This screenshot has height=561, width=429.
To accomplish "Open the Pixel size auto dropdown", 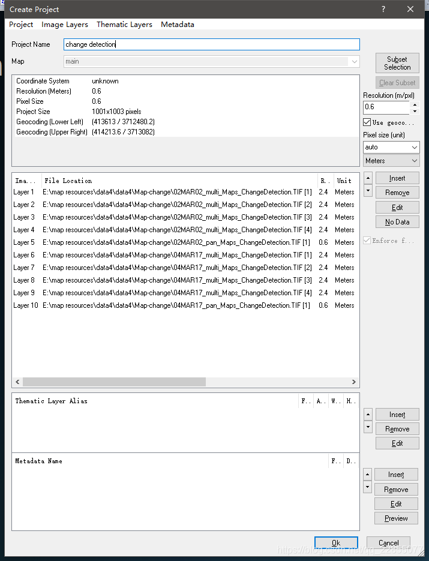I will [x=391, y=147].
